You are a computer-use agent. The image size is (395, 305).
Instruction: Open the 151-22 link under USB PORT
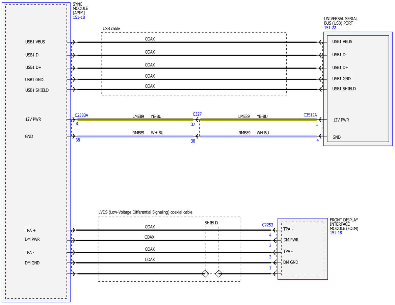(330, 28)
